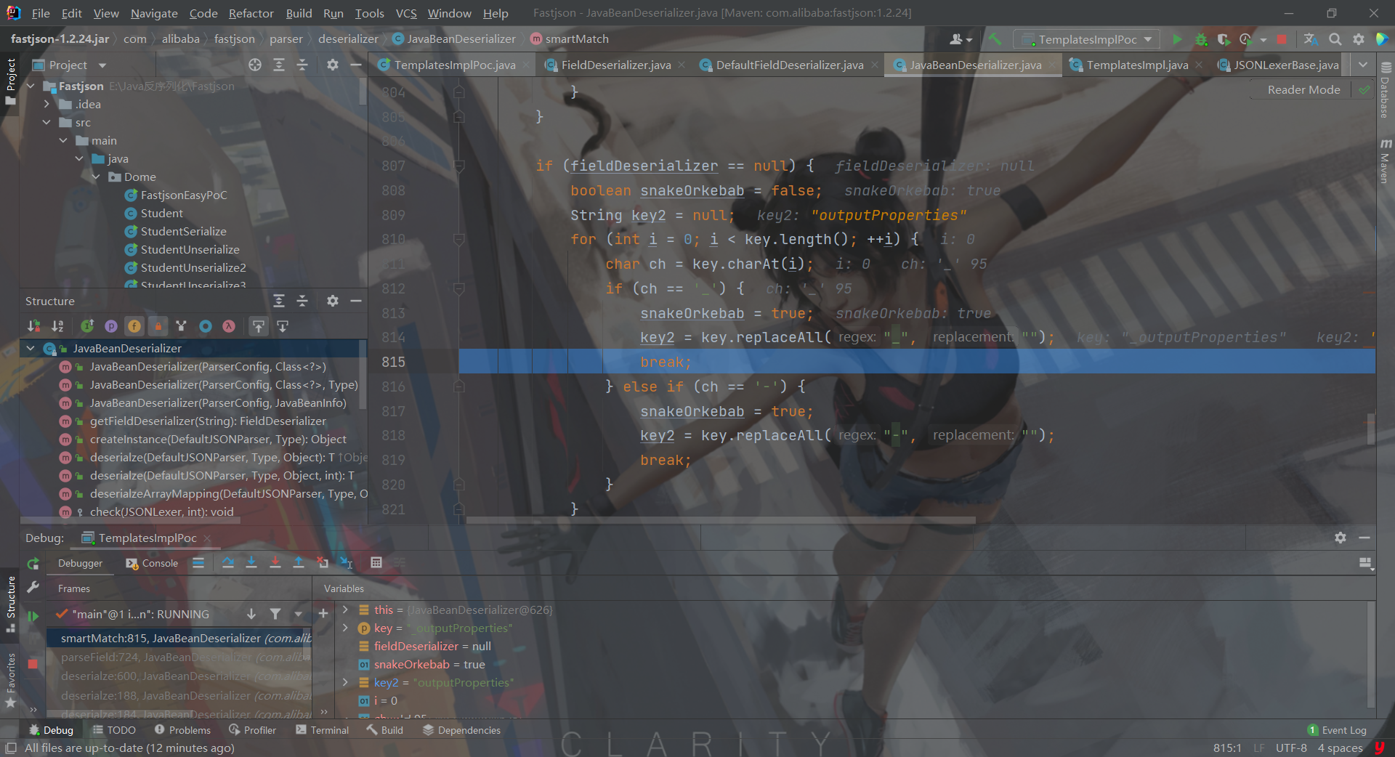The image size is (1395, 757).
Task: Select getFieldDeserializer(String) in Structure
Action: click(x=208, y=421)
